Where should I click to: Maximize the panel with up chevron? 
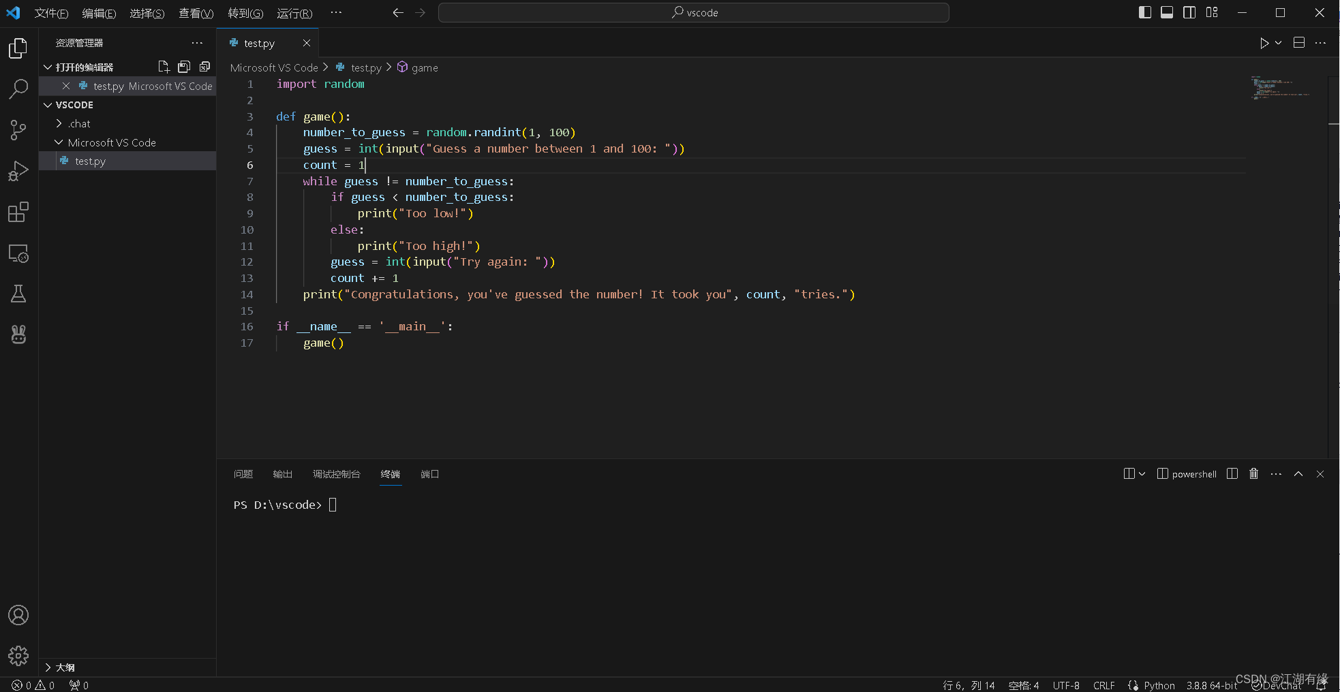[1298, 474]
